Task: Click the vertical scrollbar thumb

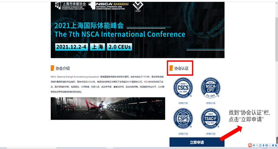Action: coord(276,39)
